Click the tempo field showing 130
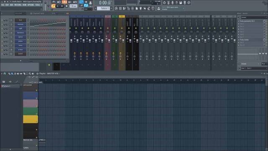268x151 pixels. 73,6
